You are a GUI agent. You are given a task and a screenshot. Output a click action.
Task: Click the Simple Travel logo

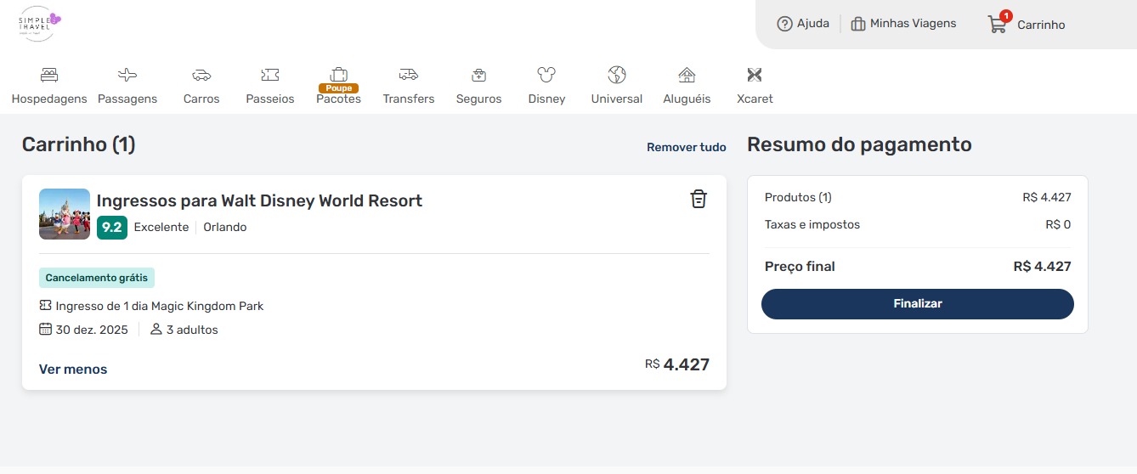tap(40, 24)
